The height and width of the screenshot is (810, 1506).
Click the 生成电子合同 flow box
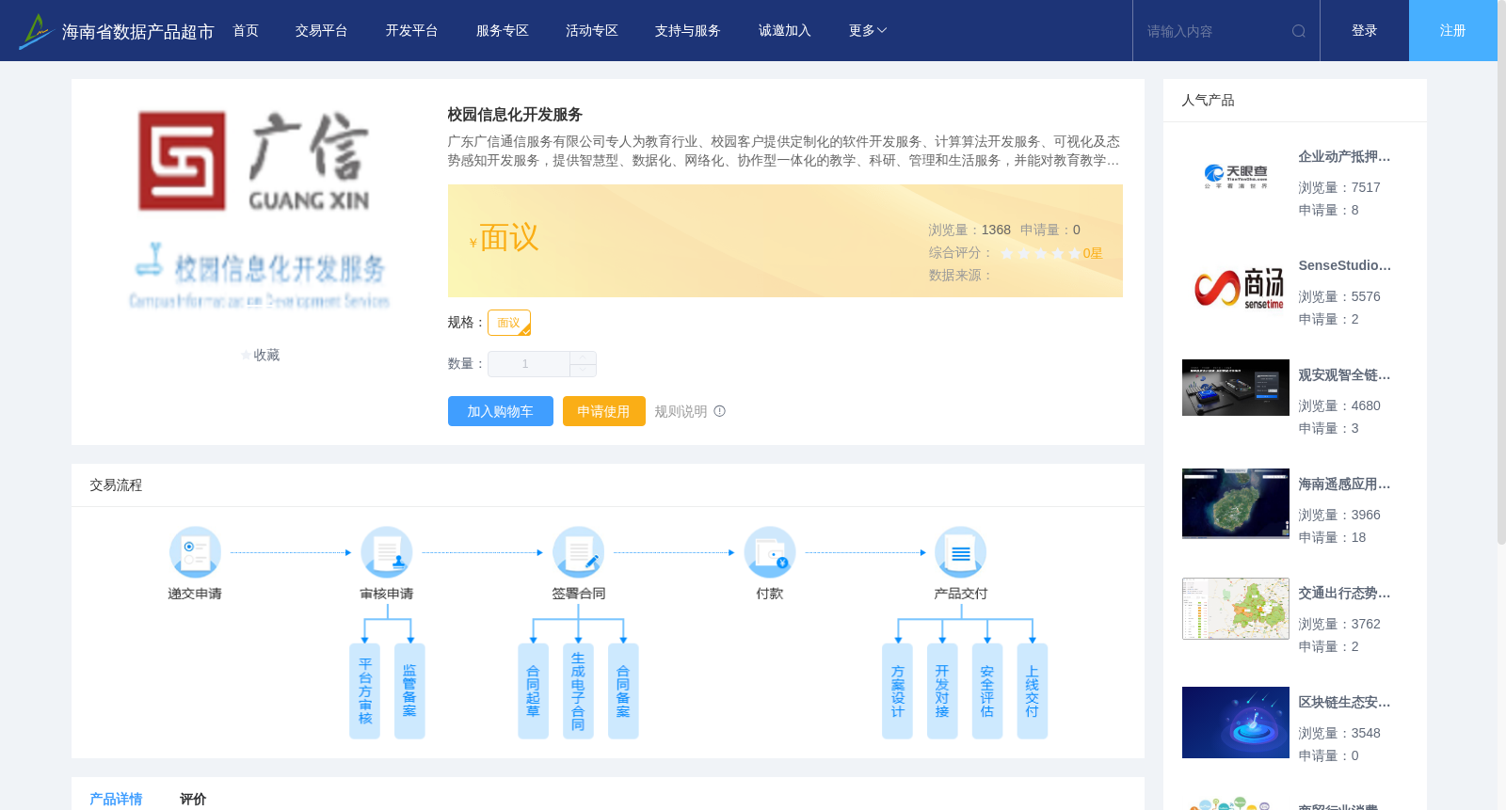578,691
